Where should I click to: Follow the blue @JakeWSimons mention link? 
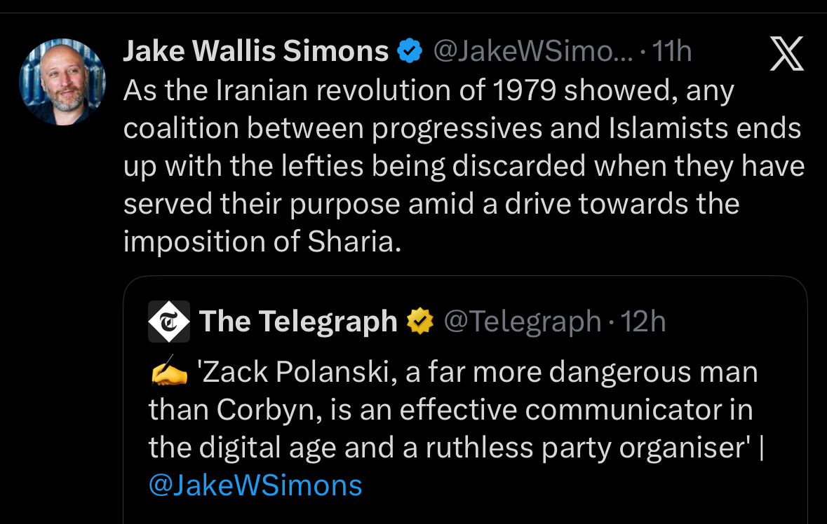coord(255,485)
